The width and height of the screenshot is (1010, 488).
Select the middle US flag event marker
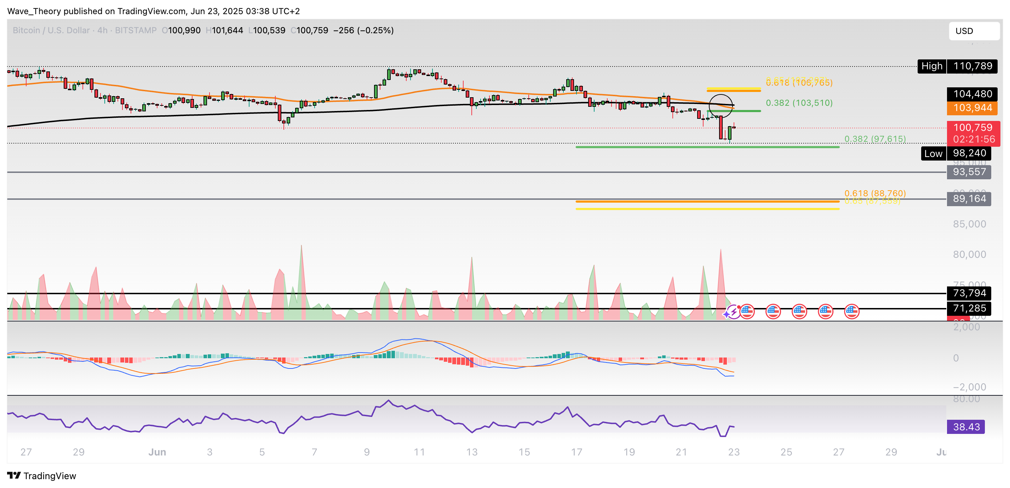click(799, 312)
